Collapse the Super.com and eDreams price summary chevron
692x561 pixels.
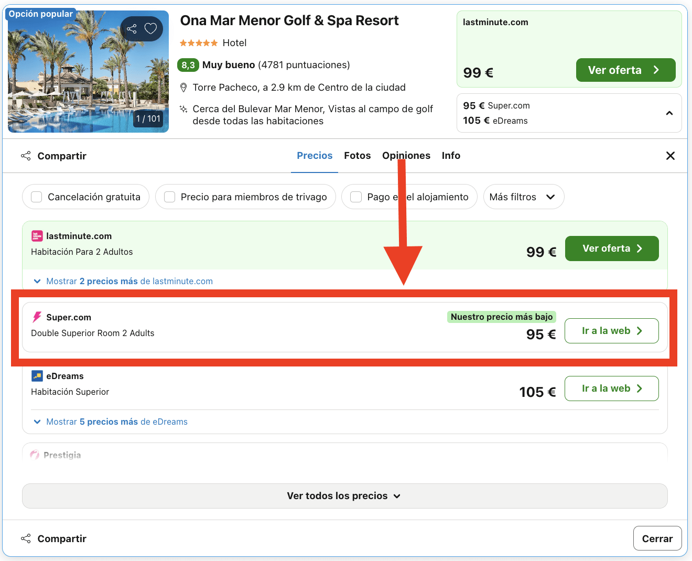(669, 113)
